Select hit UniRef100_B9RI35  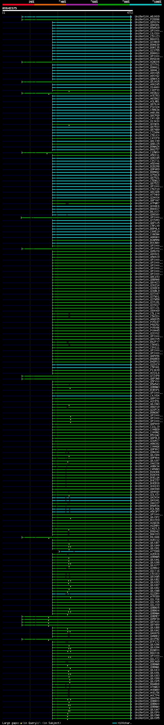pos(147,48)
